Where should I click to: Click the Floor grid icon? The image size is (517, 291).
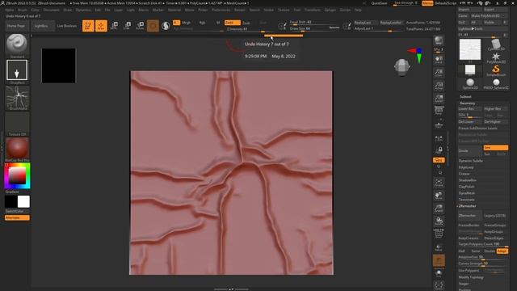[x=439, y=124]
